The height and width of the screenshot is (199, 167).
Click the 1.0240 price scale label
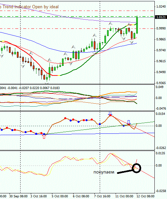[x=161, y=7]
